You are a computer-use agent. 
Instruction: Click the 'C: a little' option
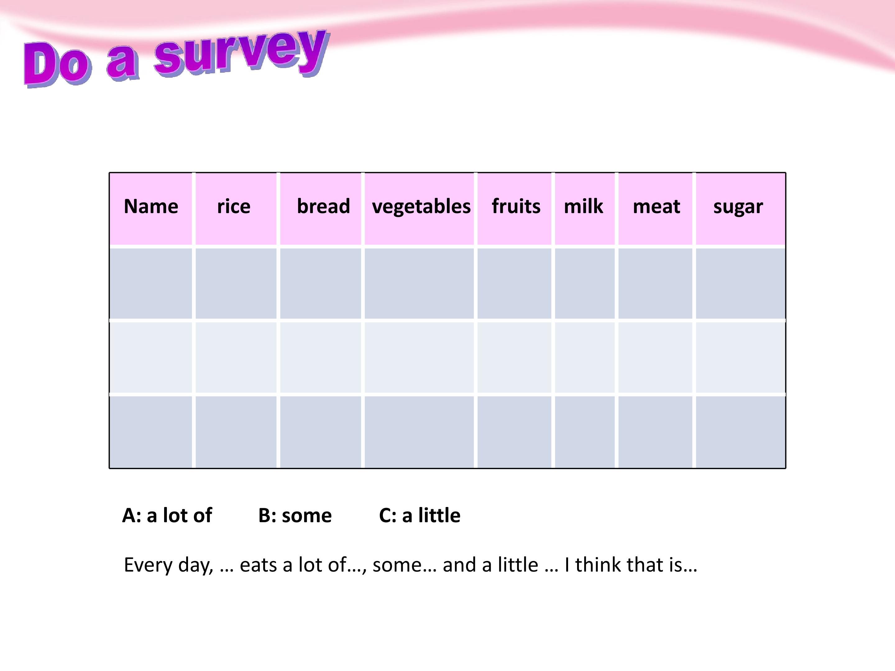[x=420, y=515]
